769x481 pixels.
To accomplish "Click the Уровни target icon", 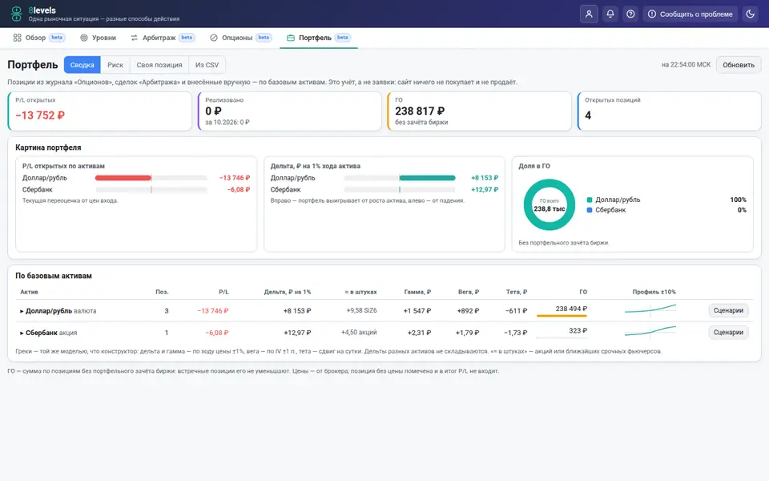I will point(84,38).
